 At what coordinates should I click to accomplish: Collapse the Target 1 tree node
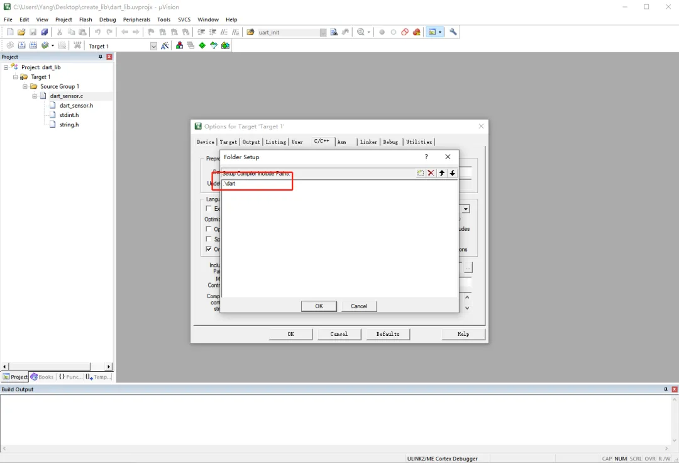click(15, 77)
